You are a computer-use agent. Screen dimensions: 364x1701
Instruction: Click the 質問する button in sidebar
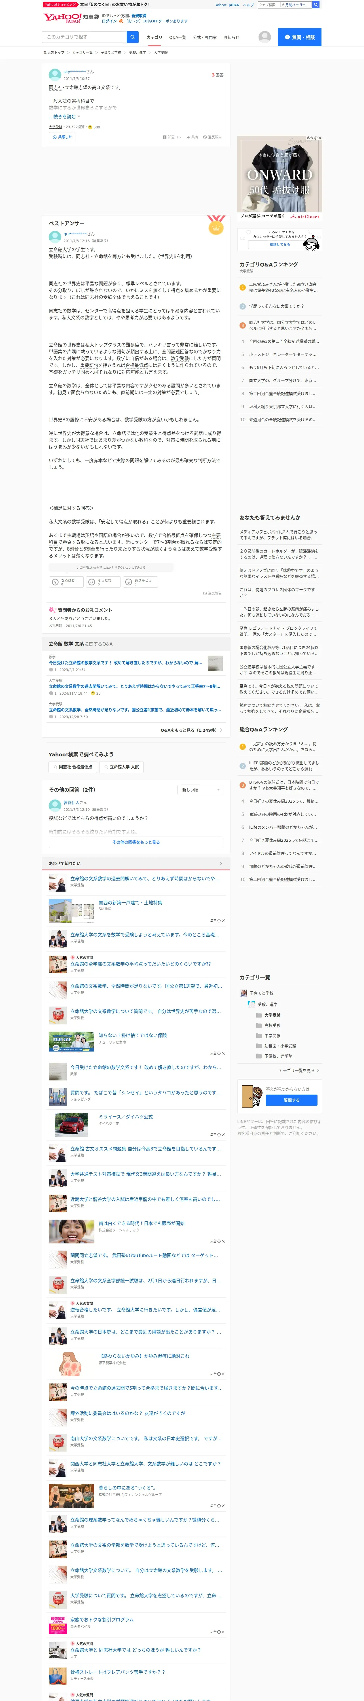tap(291, 1100)
